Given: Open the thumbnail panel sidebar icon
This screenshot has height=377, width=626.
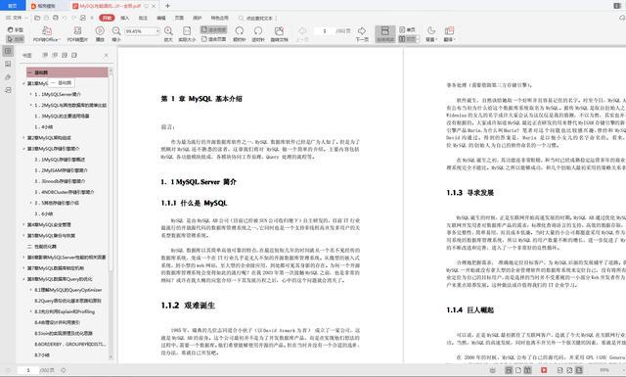Looking at the screenshot, I should click(8, 64).
